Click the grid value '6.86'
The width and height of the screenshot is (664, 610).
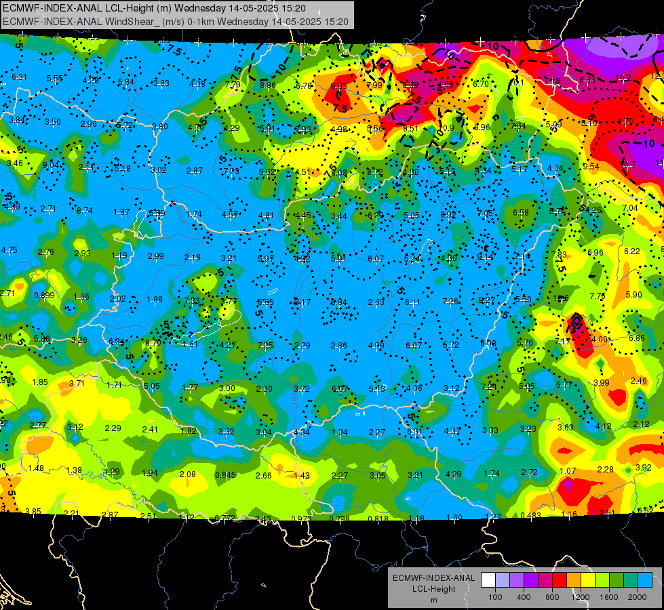click(636, 338)
